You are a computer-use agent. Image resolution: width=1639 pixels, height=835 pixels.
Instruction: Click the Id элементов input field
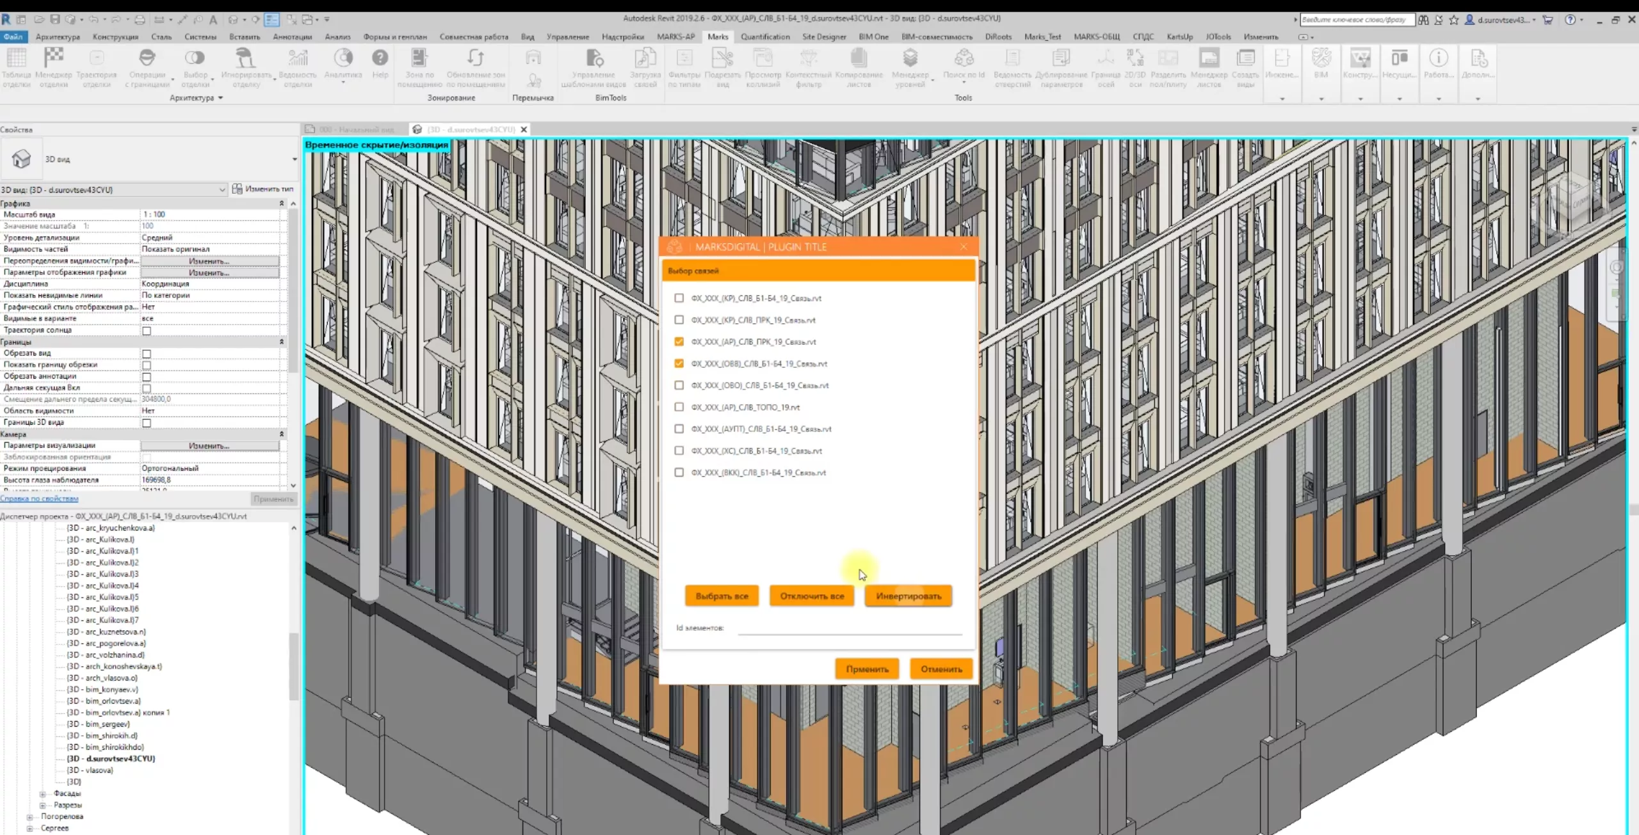pos(849,628)
